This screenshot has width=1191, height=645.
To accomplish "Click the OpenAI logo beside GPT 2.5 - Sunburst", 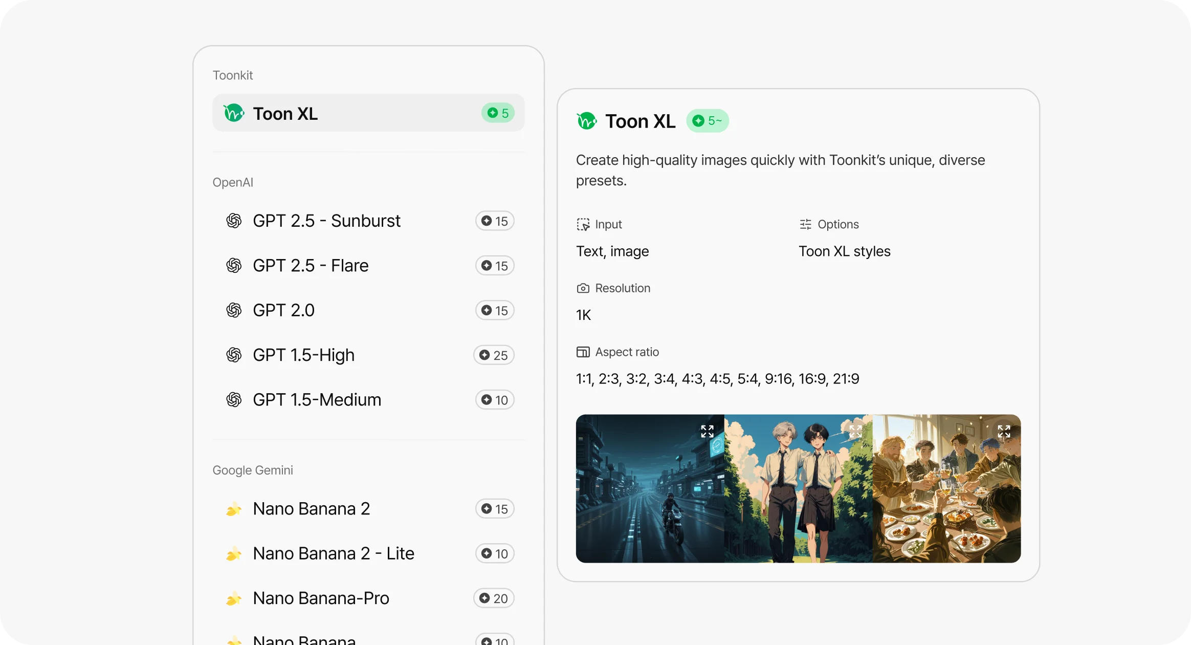I will 234,221.
